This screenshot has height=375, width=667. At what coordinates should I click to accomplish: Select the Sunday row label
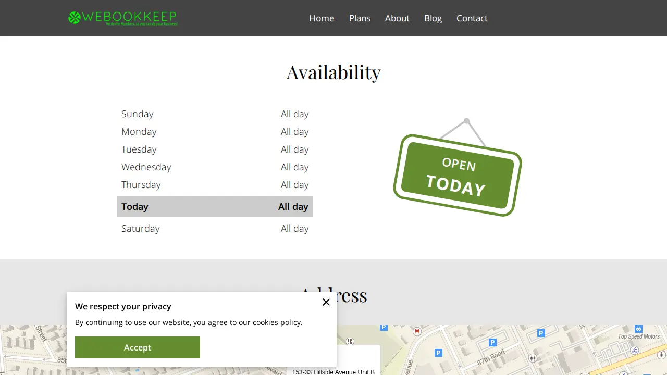click(x=138, y=114)
